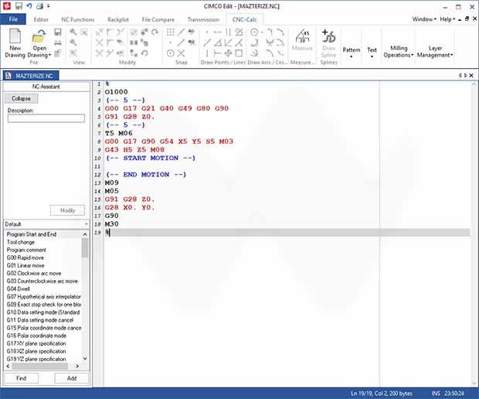Switch to the Editor tab

(41, 19)
